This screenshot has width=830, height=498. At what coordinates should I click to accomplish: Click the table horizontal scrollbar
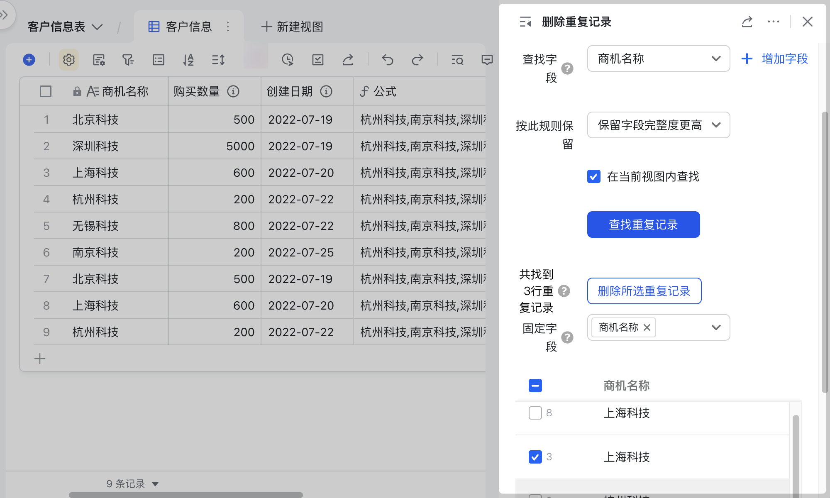186,495
